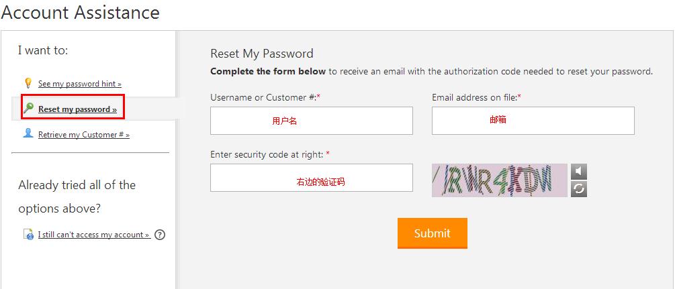Focus the Email address on file field
Screen dimensions: 675x289
point(533,121)
